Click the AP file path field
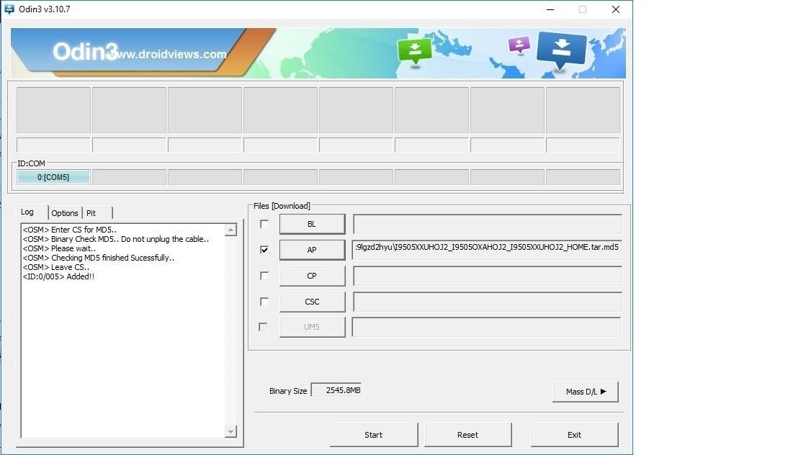This screenshot has width=788, height=455. coord(488,250)
